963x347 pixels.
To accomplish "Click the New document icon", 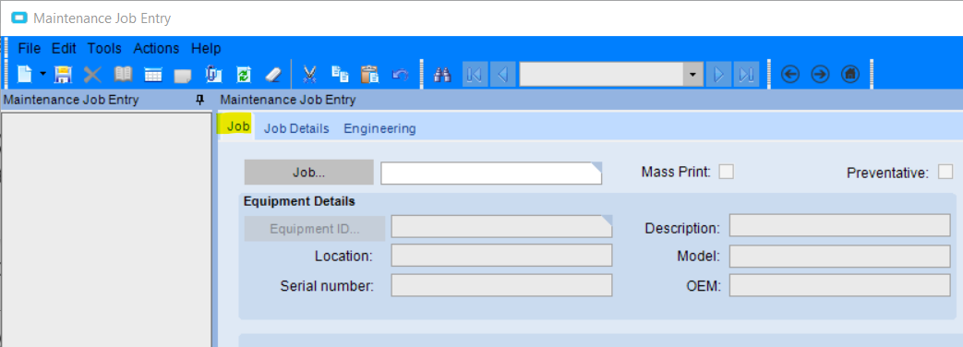I will pyautogui.click(x=24, y=75).
